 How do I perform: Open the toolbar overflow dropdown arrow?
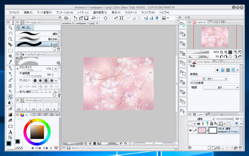(177, 18)
